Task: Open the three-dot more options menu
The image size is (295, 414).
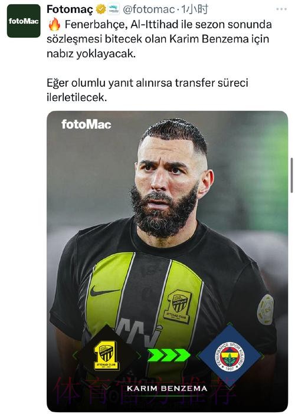Action: pos(281,9)
